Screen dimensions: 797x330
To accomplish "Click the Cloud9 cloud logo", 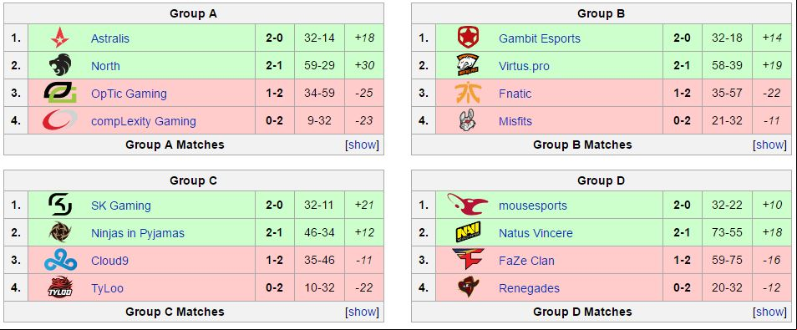I will coord(60,261).
